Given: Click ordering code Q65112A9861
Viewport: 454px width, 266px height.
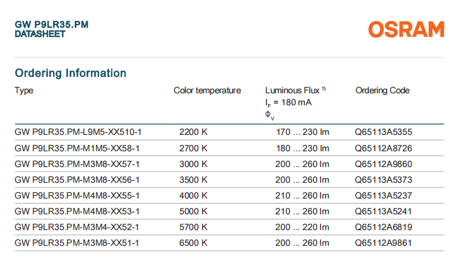Looking at the screenshot, I should (x=383, y=243).
